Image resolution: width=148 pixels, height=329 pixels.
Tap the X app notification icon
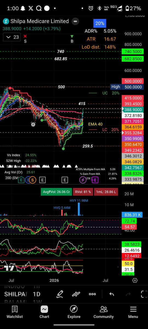[30, 8]
